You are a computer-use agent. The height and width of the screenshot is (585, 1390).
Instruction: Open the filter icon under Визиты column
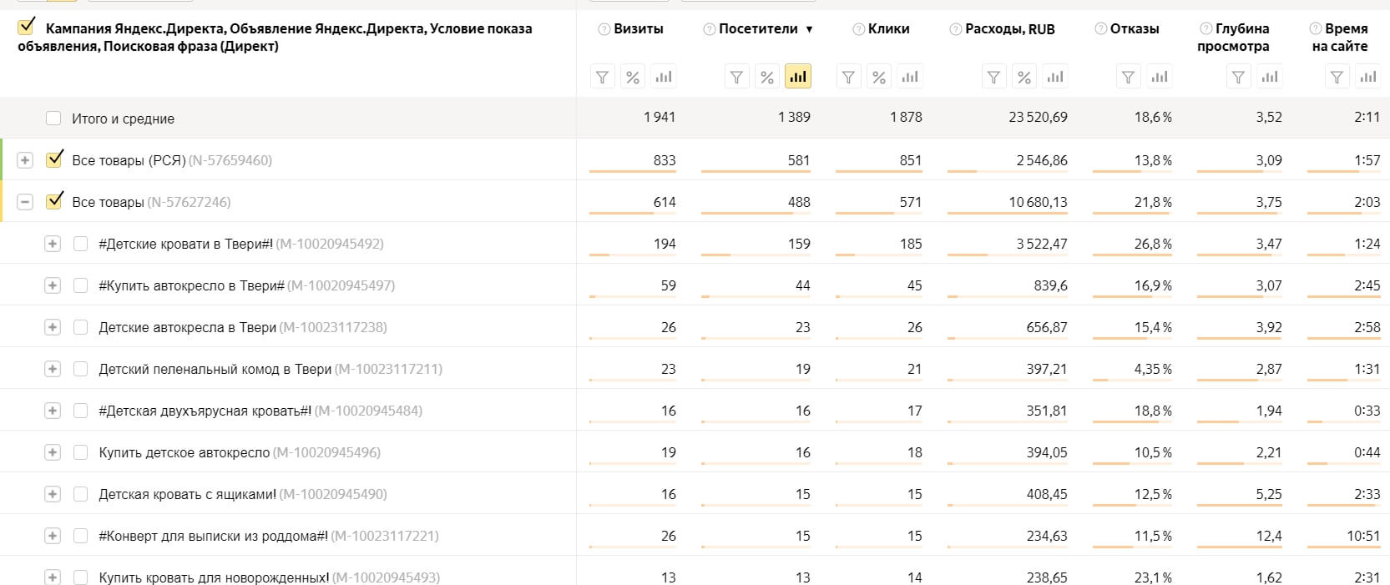(x=602, y=77)
